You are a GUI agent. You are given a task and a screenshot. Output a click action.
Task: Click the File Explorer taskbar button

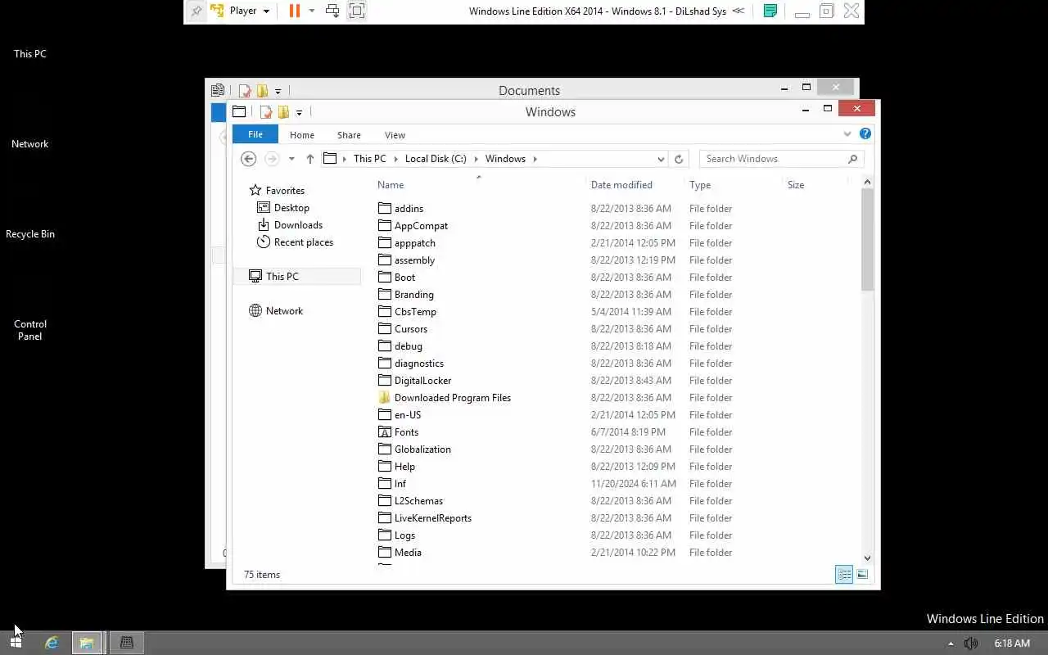pyautogui.click(x=87, y=643)
